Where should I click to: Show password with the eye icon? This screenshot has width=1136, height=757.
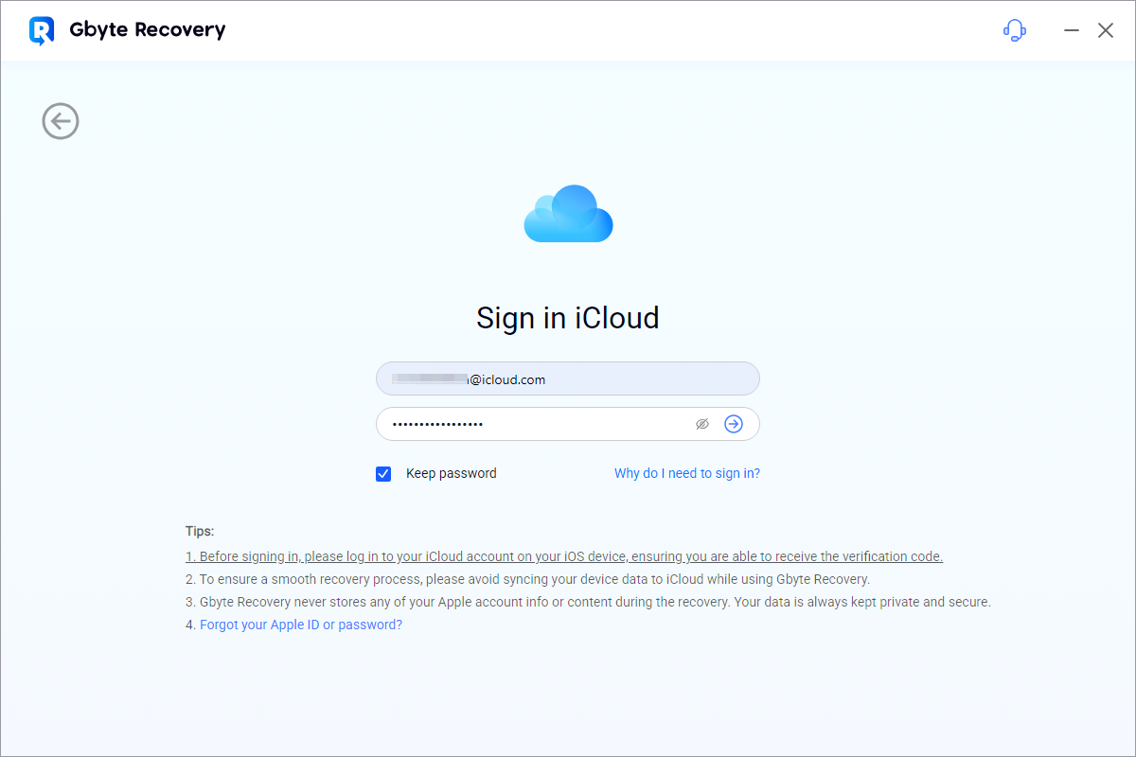(702, 424)
